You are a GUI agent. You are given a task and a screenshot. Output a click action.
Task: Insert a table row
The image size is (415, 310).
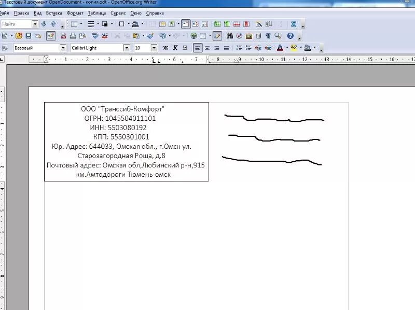tap(217, 24)
